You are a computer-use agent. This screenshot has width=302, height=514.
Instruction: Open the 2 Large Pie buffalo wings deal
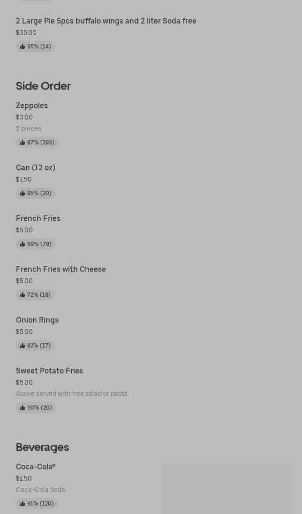pyautogui.click(x=106, y=21)
